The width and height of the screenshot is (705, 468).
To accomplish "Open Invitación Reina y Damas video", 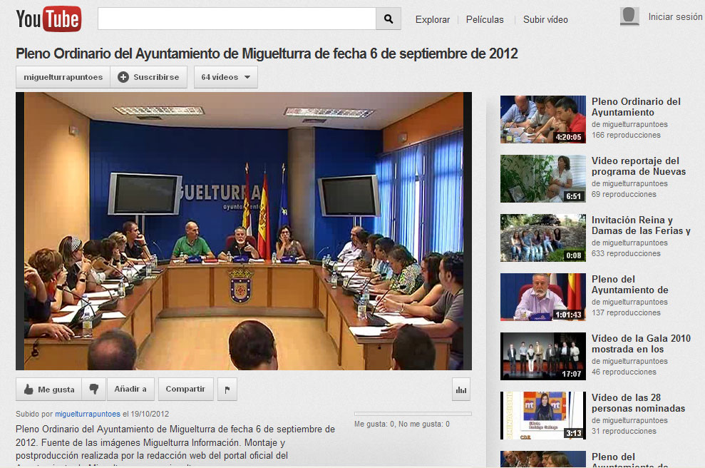I will tap(641, 225).
